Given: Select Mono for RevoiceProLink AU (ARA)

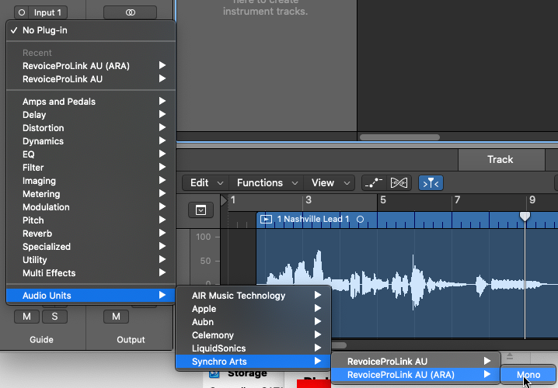Looking at the screenshot, I should (528, 375).
